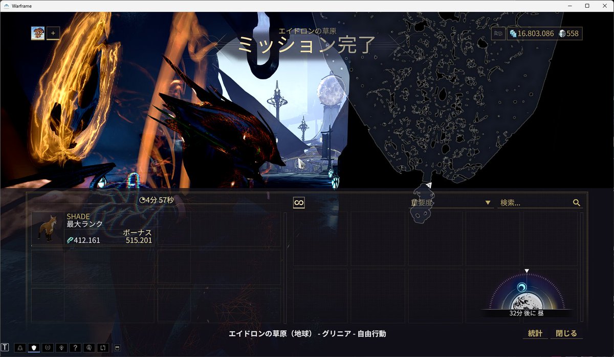Open the question mark help chat tab
The image size is (614, 357).
pos(76,348)
